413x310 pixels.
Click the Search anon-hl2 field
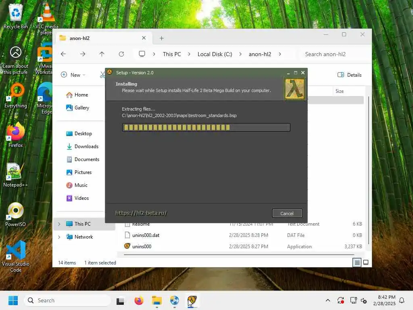point(334,54)
